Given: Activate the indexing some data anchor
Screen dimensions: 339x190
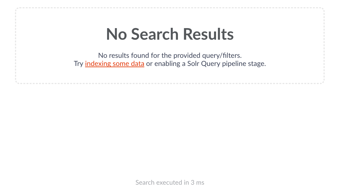Looking at the screenshot, I should [115, 64].
